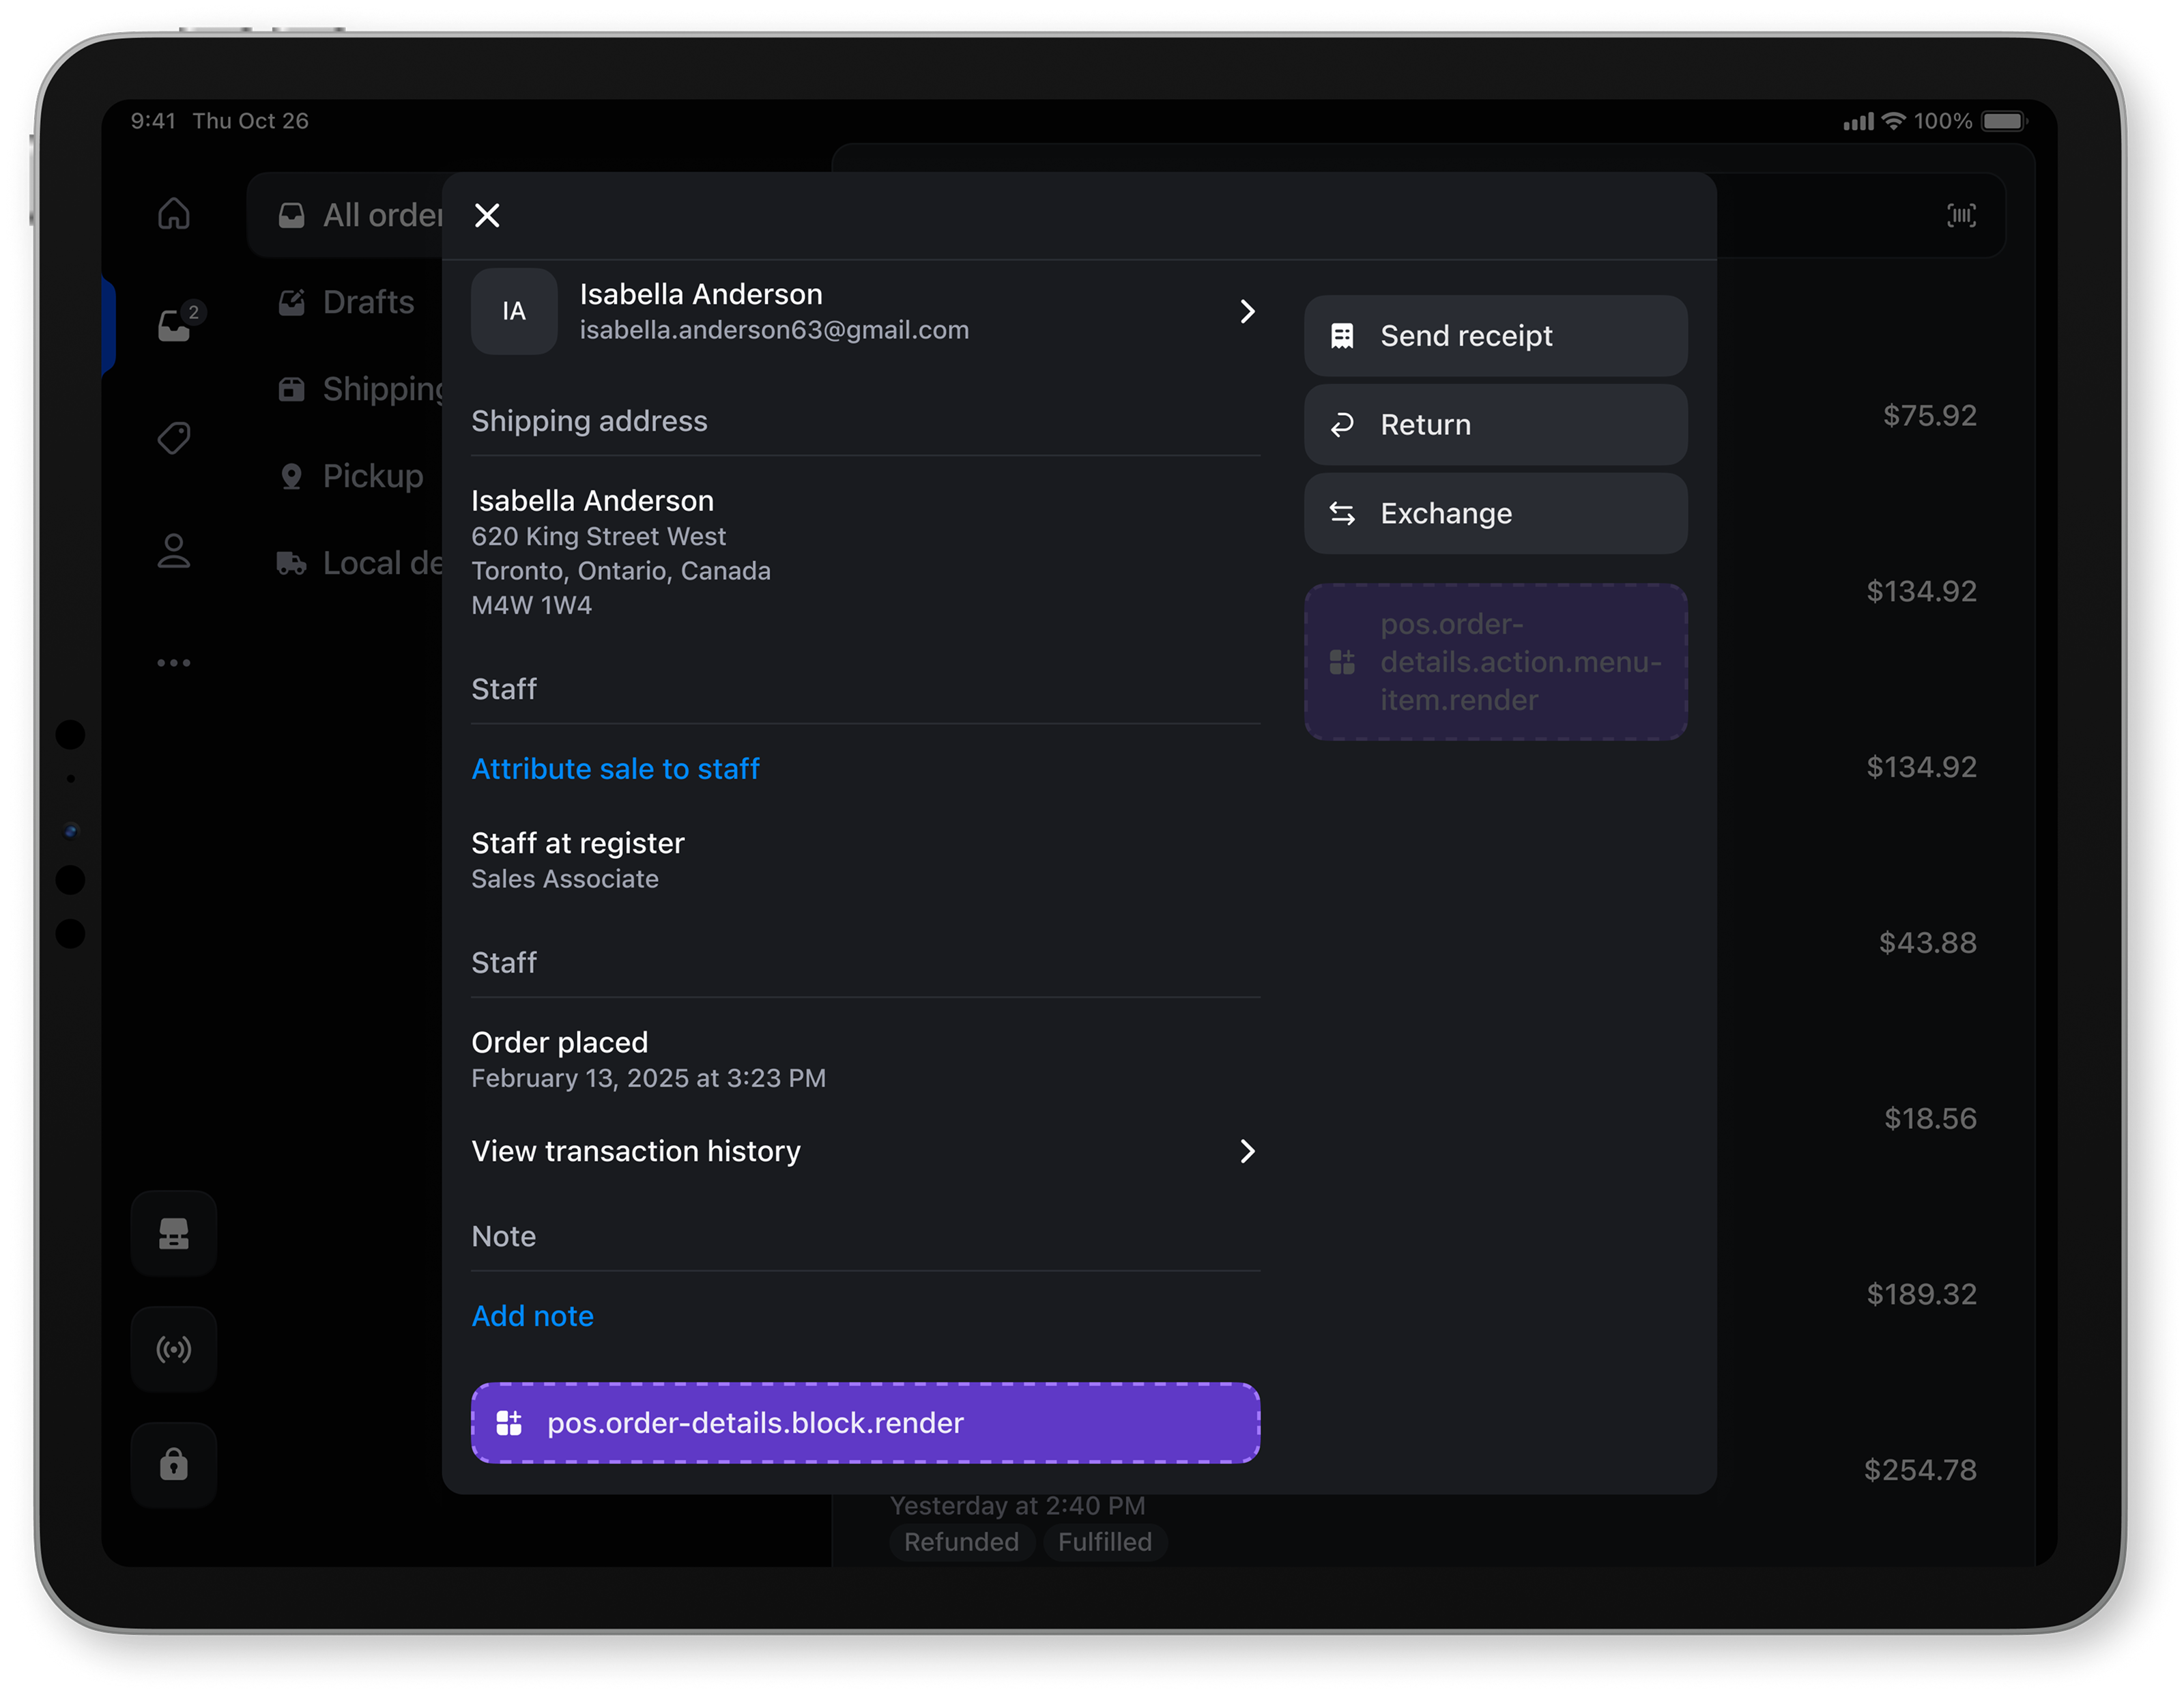Click the M4W 1W4 postal code

pyautogui.click(x=531, y=605)
